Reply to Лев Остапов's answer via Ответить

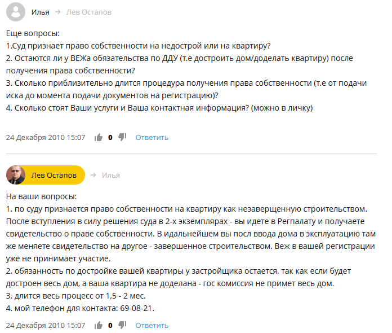click(152, 326)
